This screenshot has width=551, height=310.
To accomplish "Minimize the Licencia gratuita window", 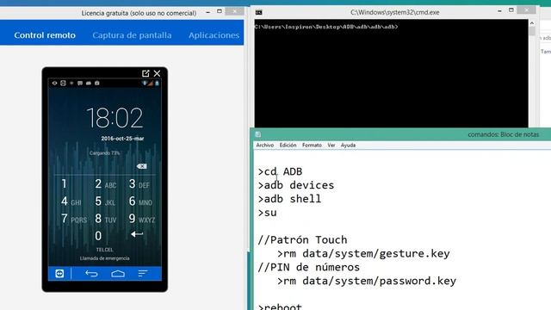I will point(208,12).
